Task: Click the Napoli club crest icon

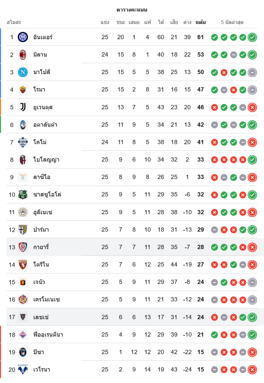Action: (23, 72)
